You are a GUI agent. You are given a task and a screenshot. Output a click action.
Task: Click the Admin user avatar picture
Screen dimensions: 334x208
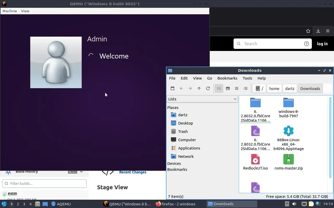tap(56, 62)
